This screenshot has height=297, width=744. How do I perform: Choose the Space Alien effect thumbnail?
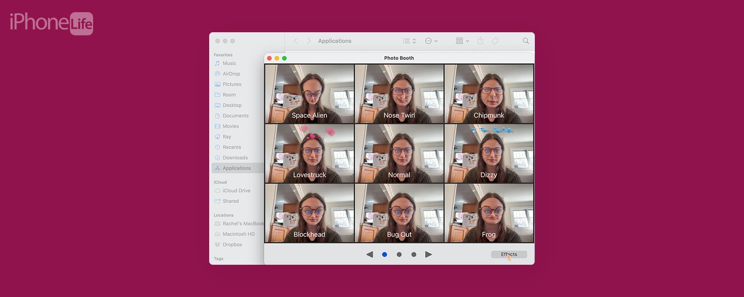tap(309, 94)
